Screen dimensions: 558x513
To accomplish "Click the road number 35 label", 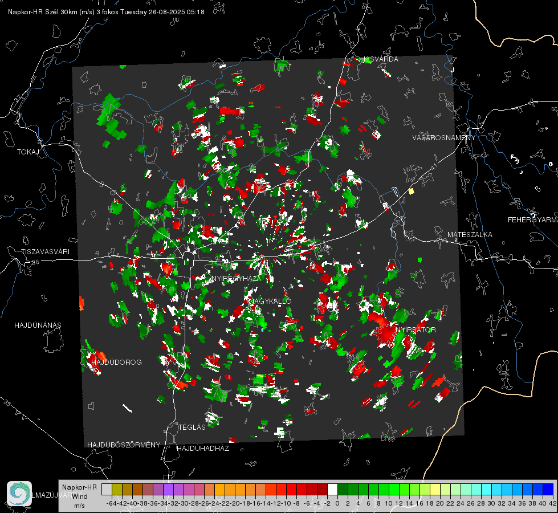I will (7, 403).
